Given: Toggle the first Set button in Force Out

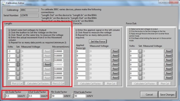Looking at the screenshot, I should point(140,51).
